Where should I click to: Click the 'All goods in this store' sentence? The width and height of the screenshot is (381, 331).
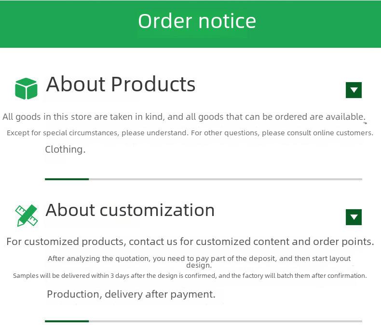click(184, 117)
